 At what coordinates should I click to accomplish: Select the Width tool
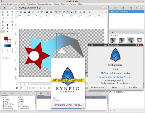8,25
